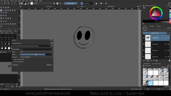Move the layer up with up arrow
The width and height of the screenshot is (171, 96).
point(154,61)
